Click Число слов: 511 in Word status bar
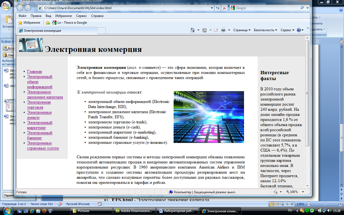The width and height of the screenshot is (344, 215). coord(42,204)
